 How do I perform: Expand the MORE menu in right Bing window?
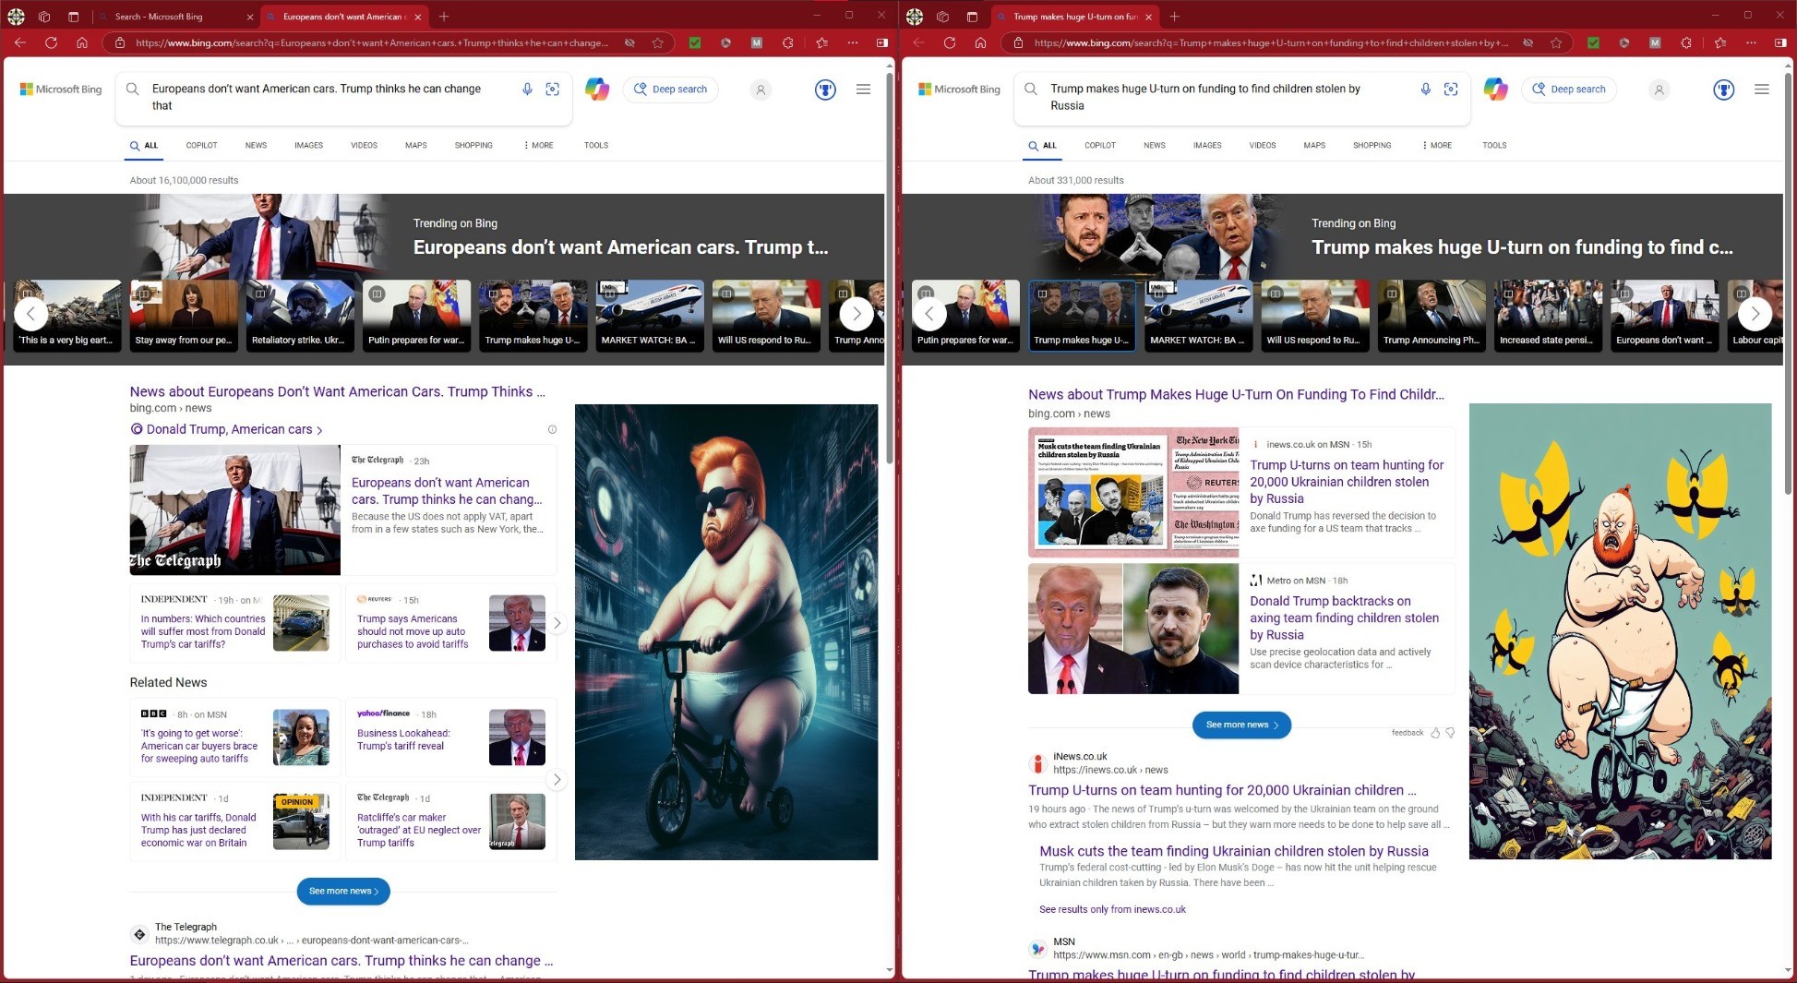point(1437,145)
